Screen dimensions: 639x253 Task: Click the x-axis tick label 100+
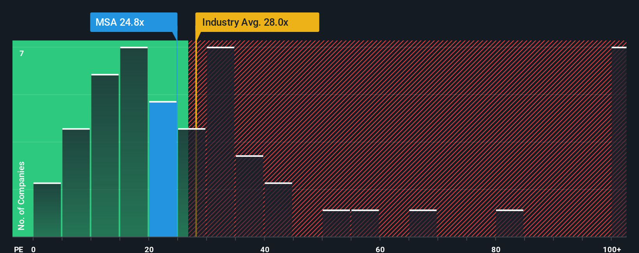click(x=612, y=249)
